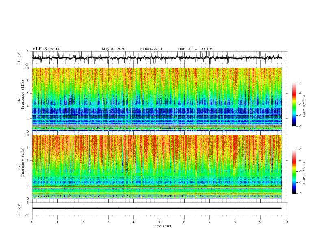Click ch.2 frequency axis tick "6"
The image size is (322, 249).
pos(28,161)
